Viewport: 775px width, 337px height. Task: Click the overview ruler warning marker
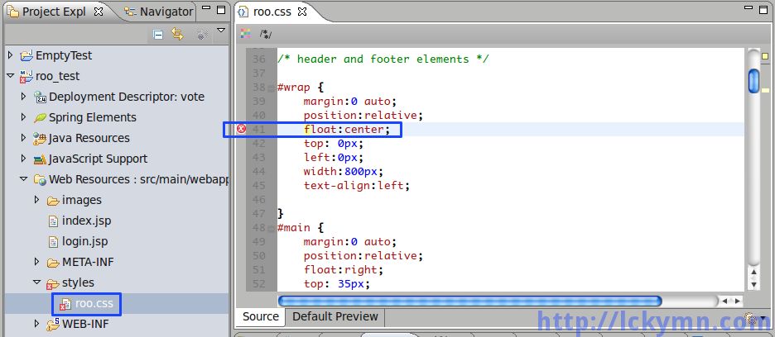[766, 90]
